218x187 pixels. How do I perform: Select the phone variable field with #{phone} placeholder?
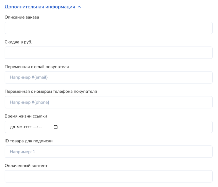(108, 102)
